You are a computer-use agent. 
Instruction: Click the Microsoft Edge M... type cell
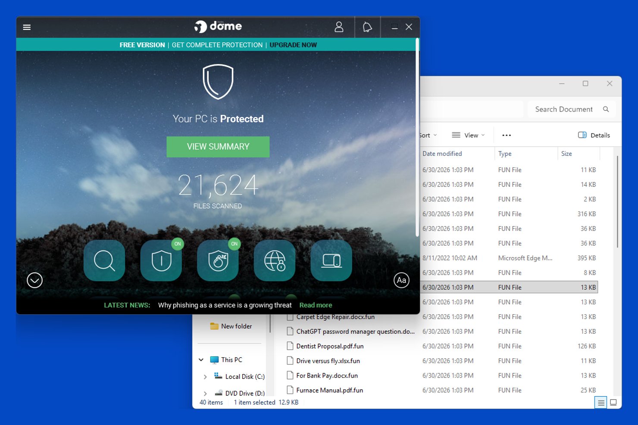point(525,258)
